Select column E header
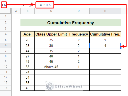128x96 pixels. 105,11
